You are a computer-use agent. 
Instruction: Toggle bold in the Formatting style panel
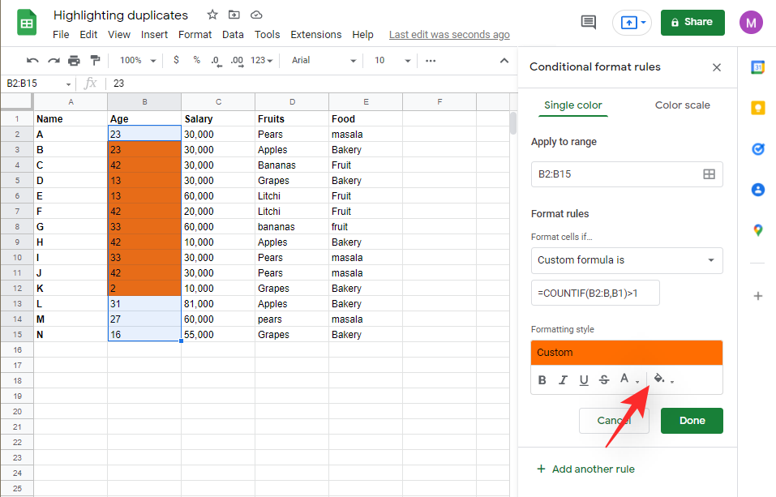click(x=542, y=379)
